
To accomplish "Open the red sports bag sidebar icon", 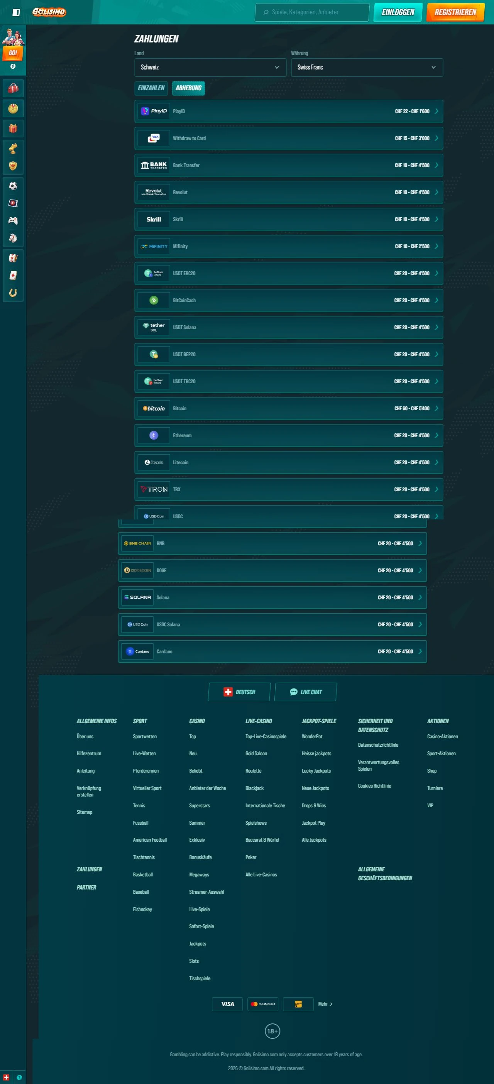I will point(13,89).
